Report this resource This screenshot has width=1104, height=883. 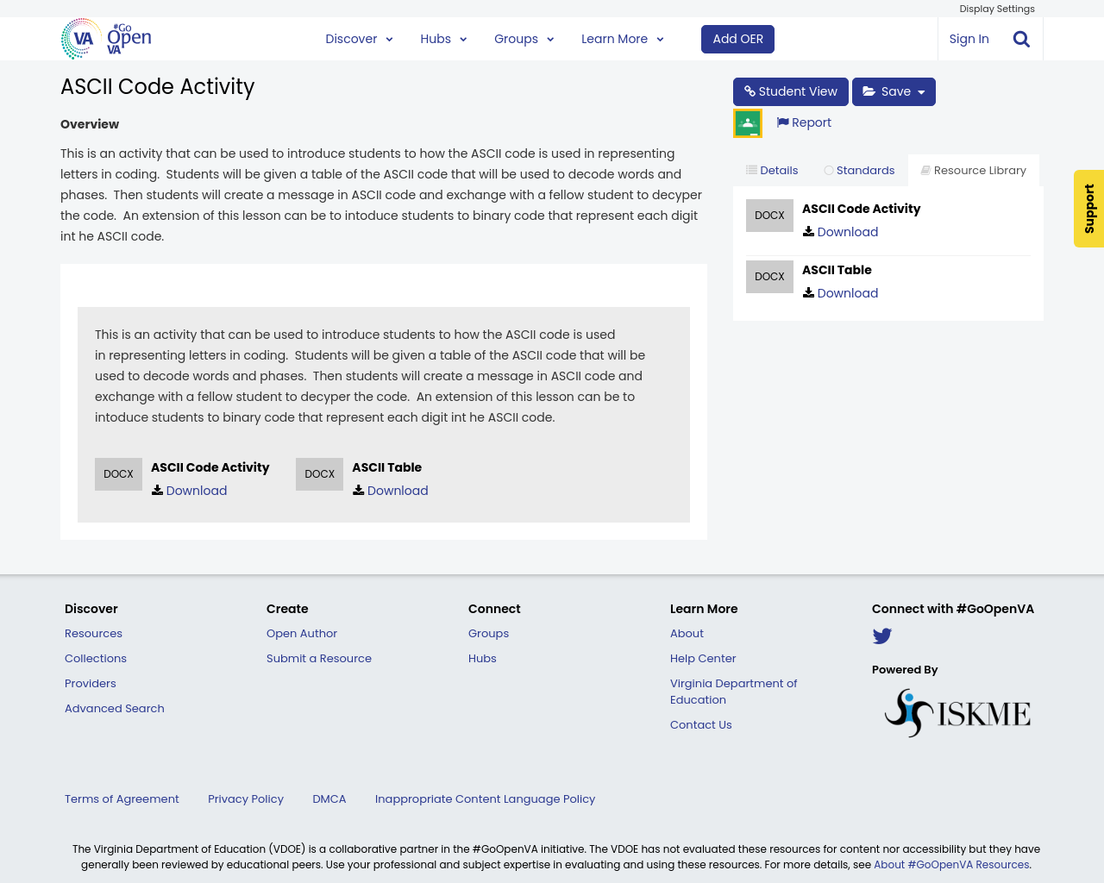click(x=803, y=122)
